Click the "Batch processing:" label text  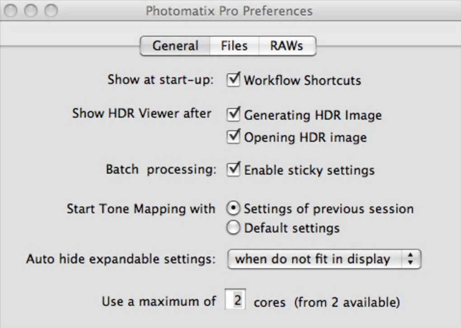[x=161, y=170]
